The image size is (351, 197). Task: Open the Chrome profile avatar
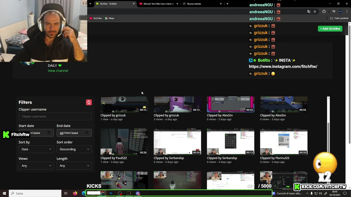[x=340, y=11]
